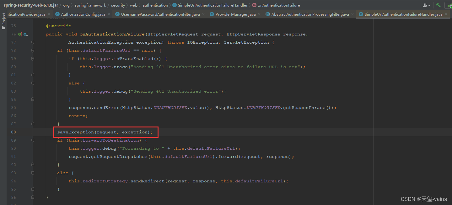Click saveException on line 88
The height and width of the screenshot is (205, 452).
(x=75, y=132)
